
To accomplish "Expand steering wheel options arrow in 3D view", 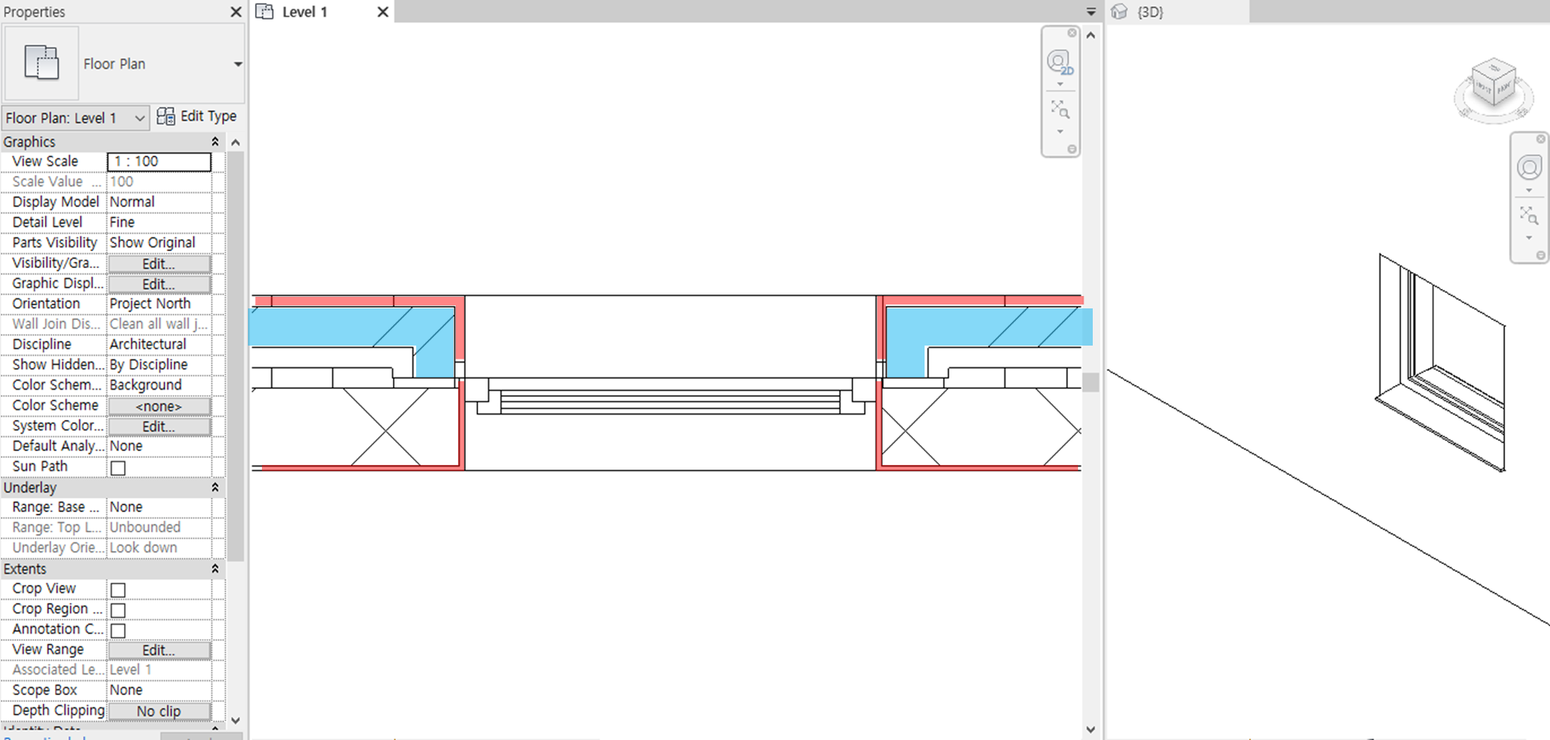I will pyautogui.click(x=1529, y=191).
